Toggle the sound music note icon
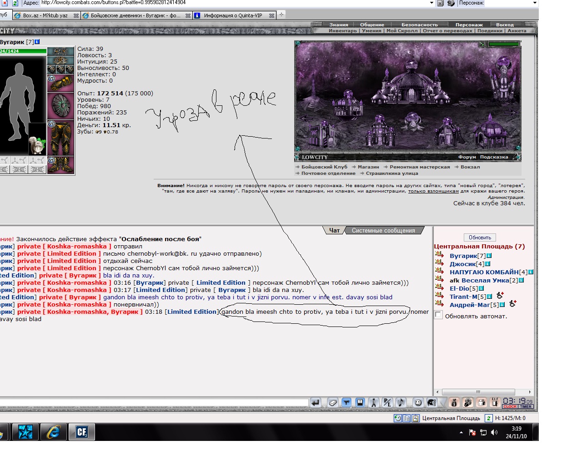 [x=401, y=402]
